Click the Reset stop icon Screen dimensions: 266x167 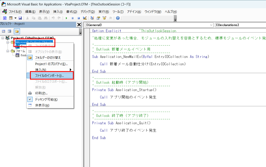click(78, 18)
